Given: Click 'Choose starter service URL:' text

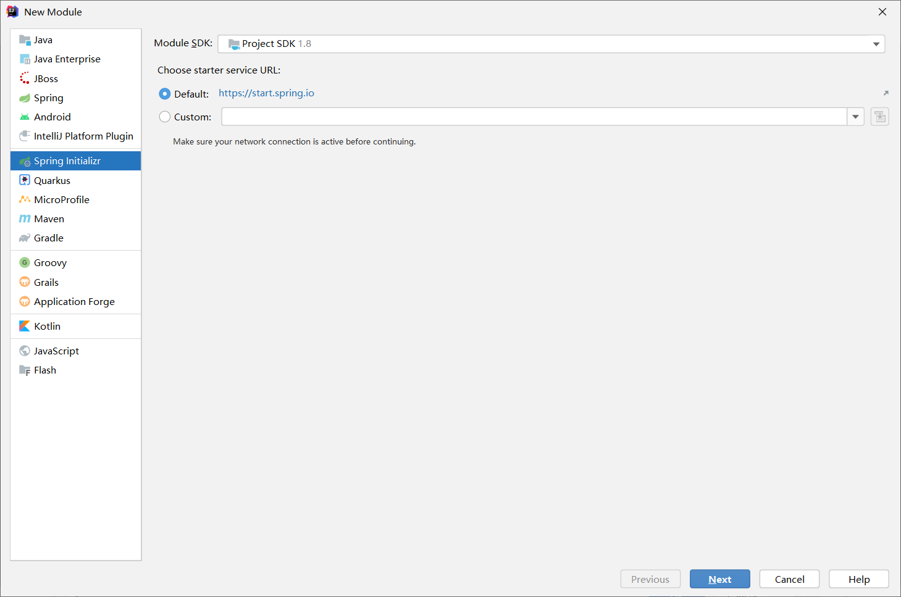Looking at the screenshot, I should [x=219, y=70].
